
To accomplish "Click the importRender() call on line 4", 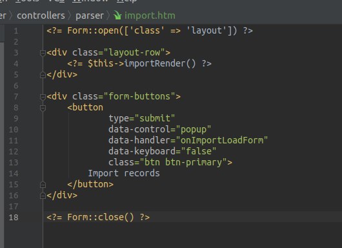I will (160, 63).
